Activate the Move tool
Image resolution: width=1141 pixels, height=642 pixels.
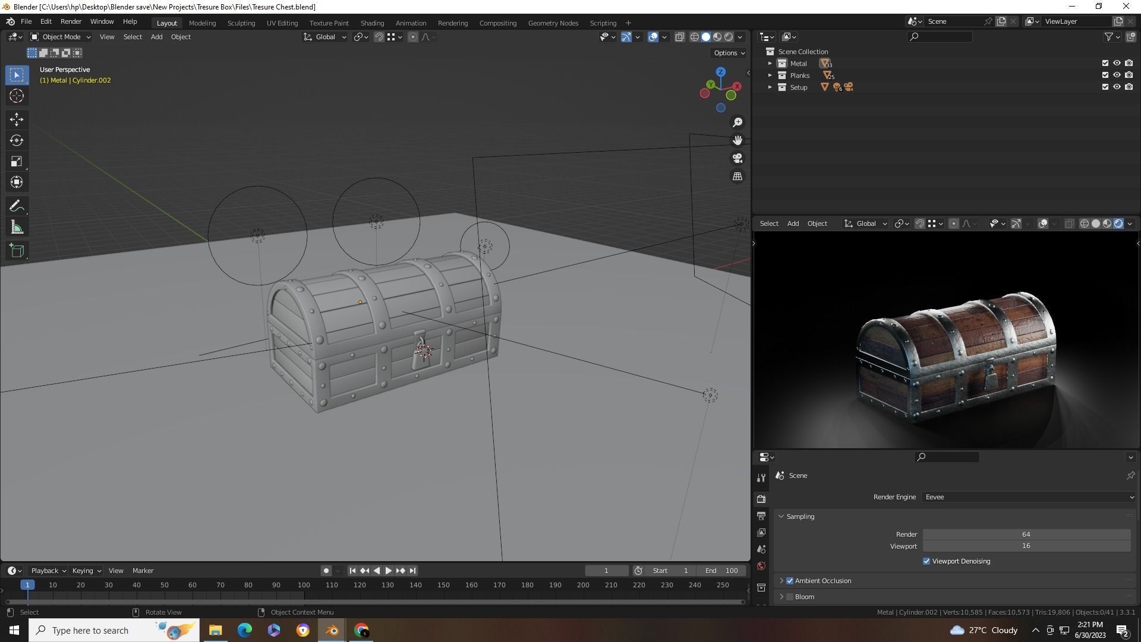click(17, 119)
